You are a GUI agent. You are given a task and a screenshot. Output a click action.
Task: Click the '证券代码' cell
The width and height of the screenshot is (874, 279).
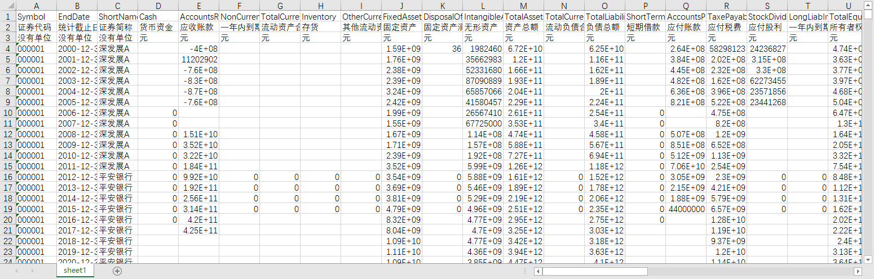click(36, 28)
